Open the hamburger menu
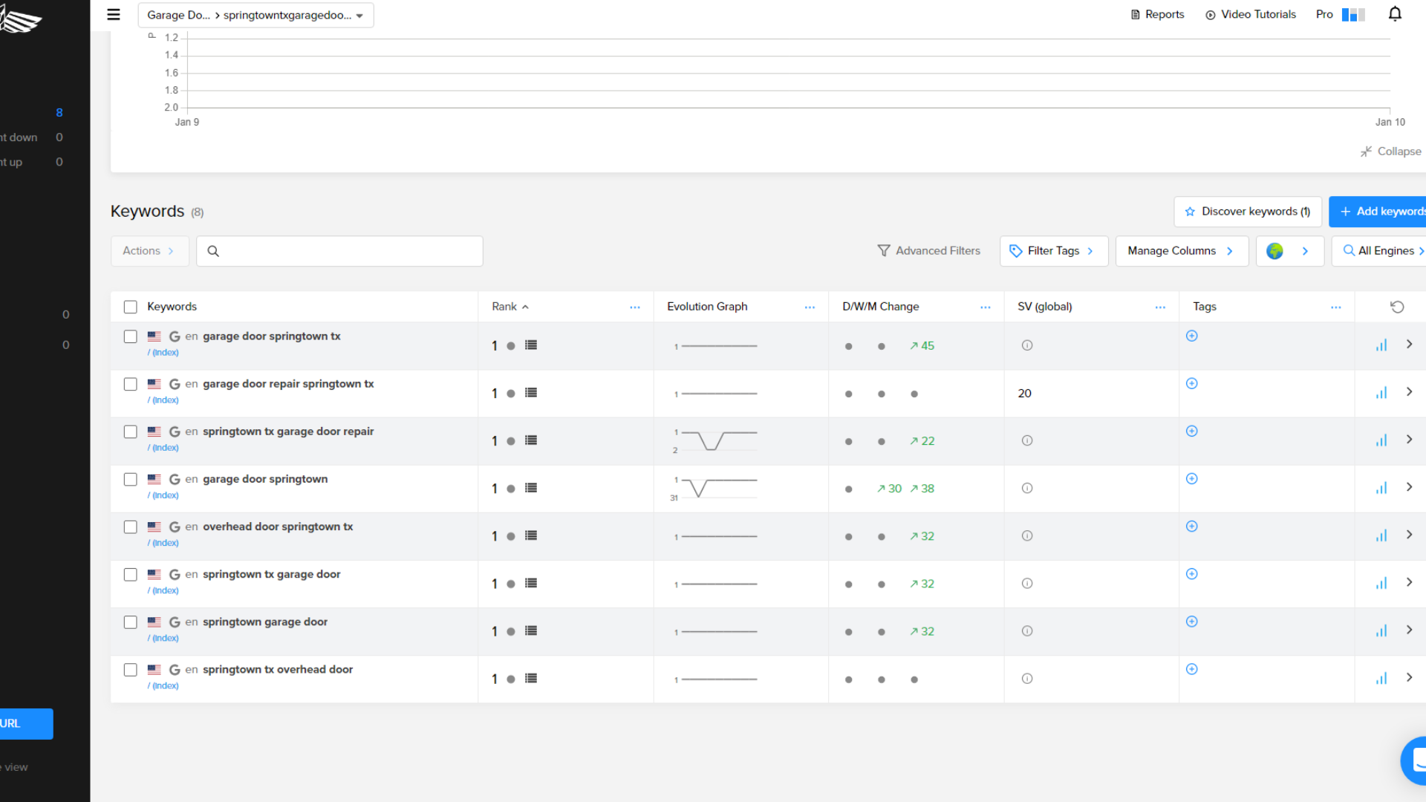This screenshot has height=802, width=1426. coord(114,14)
